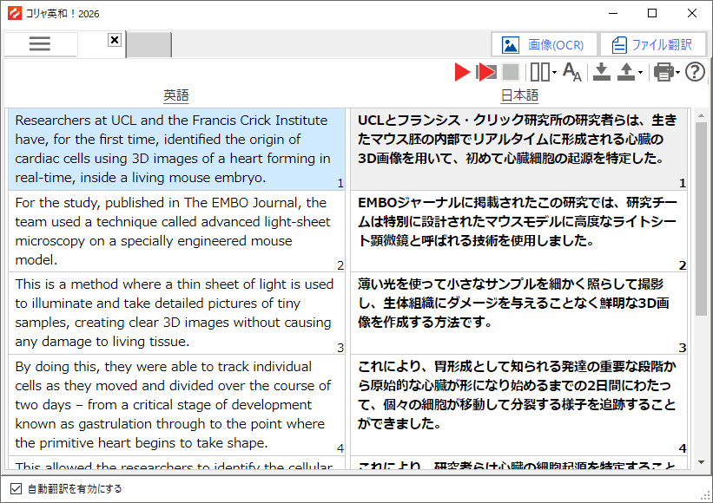Click the ファイル翻訳 button

[651, 45]
